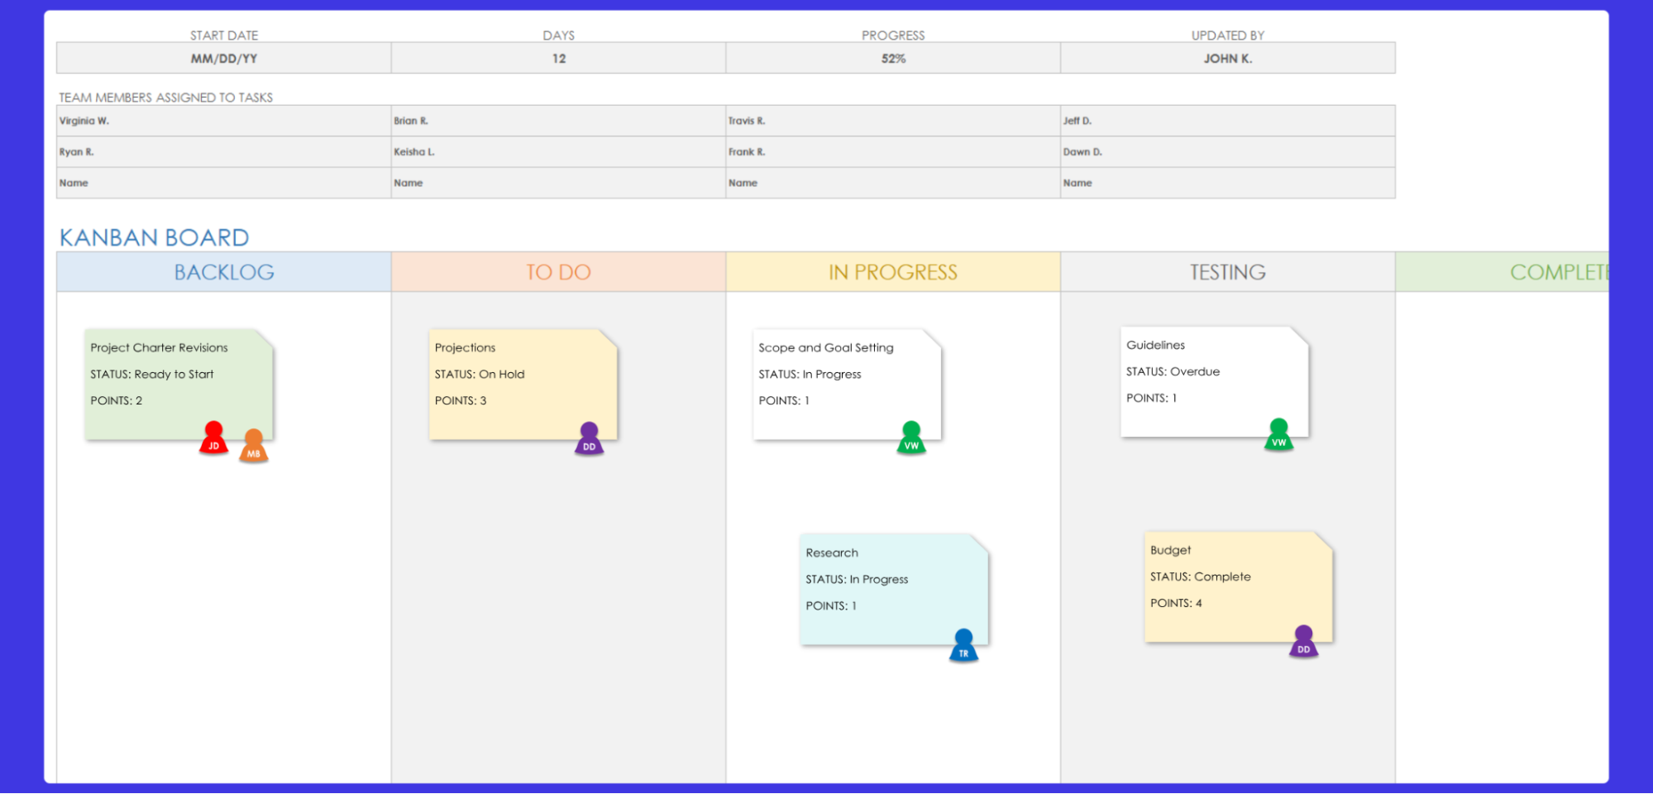Select the Progress cell showing 52%
The image size is (1653, 794).
(x=893, y=58)
